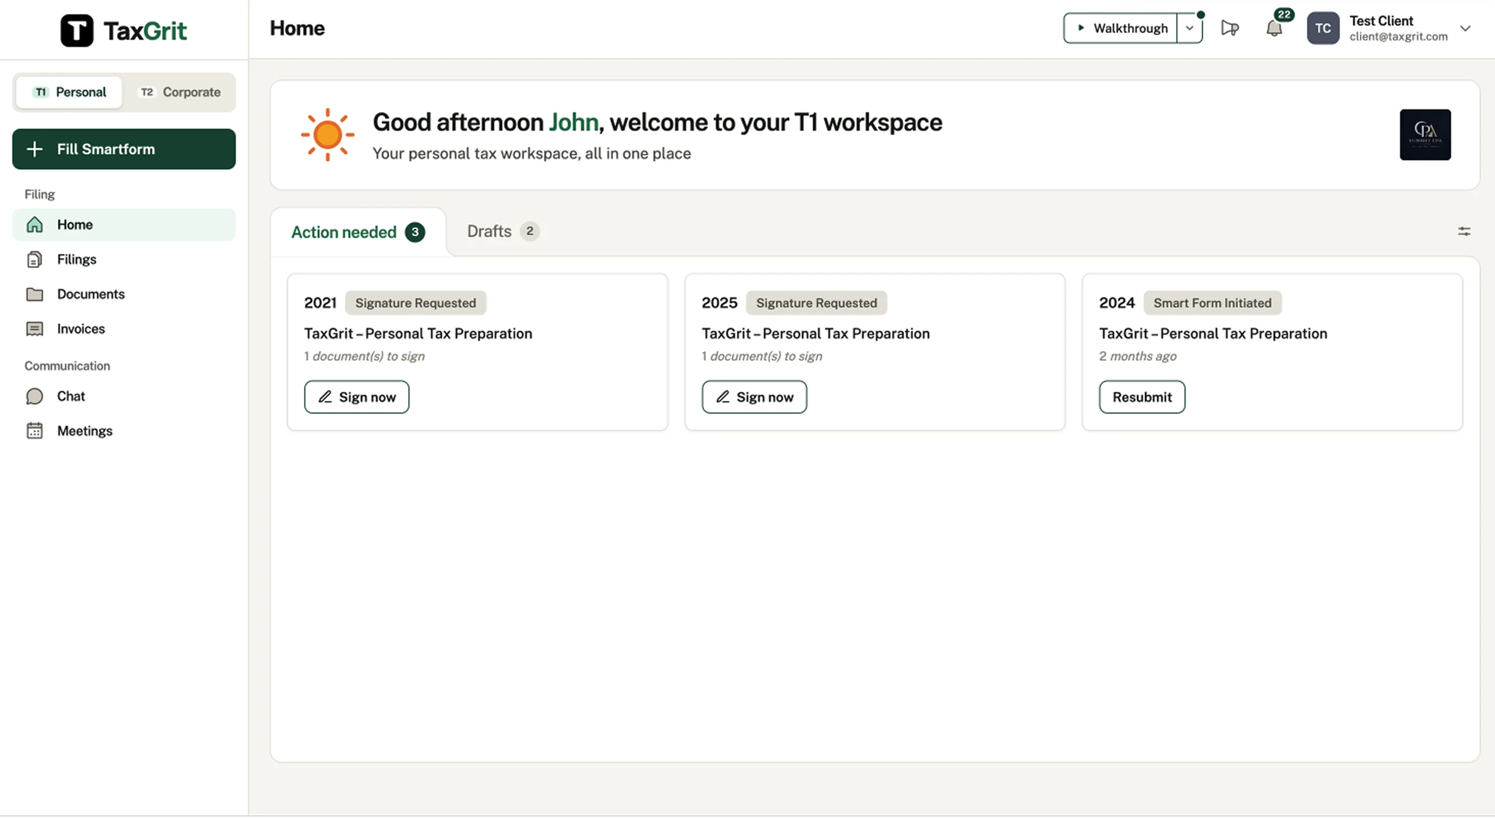Click Signature Requested badge on 2021 card
This screenshot has height=819, width=1495.
pyautogui.click(x=416, y=303)
